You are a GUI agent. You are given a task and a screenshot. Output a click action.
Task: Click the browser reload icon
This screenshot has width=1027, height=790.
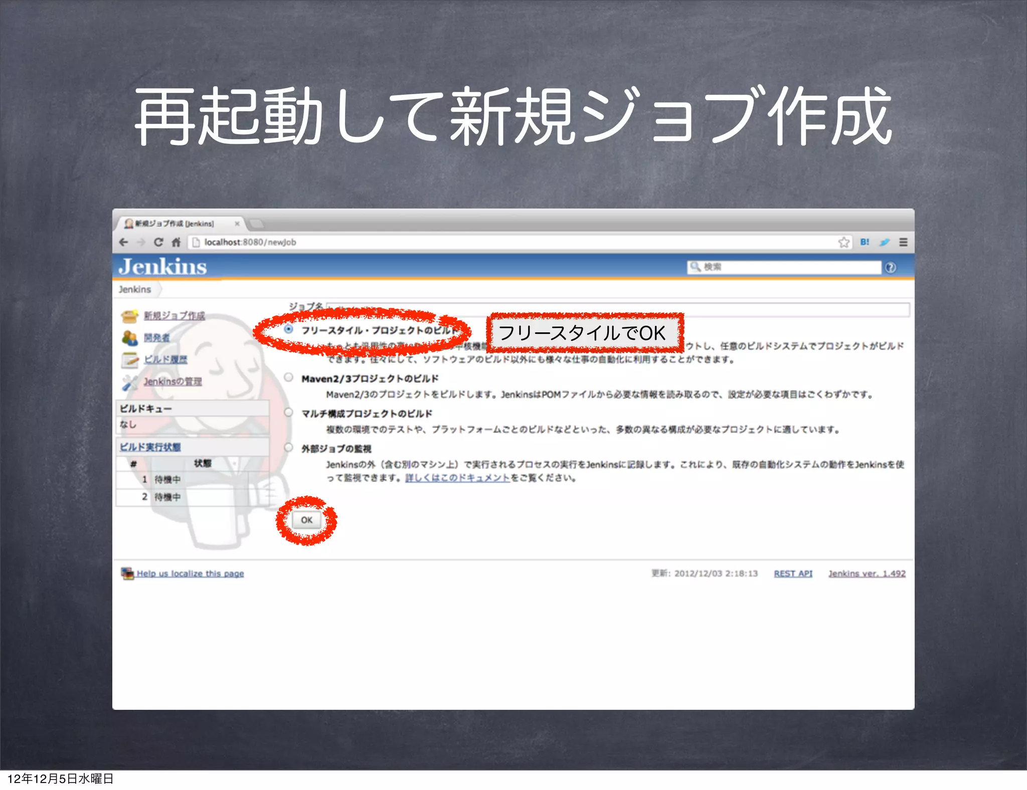coord(158,242)
